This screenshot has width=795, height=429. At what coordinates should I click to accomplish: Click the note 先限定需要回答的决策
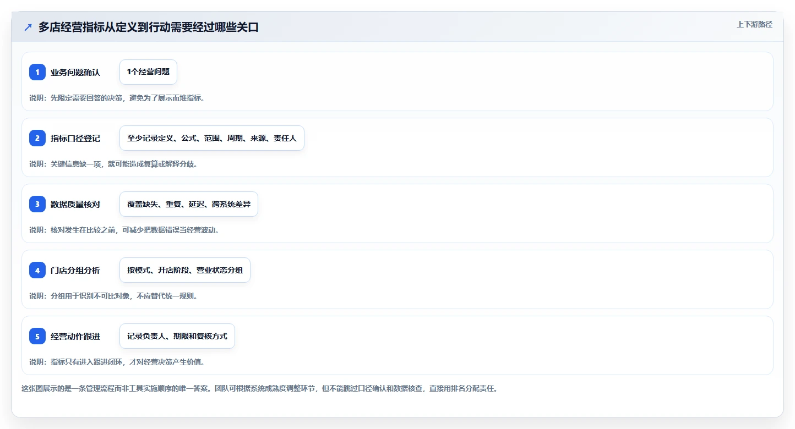(x=117, y=98)
